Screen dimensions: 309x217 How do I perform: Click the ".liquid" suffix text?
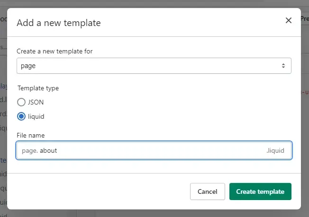click(x=275, y=150)
